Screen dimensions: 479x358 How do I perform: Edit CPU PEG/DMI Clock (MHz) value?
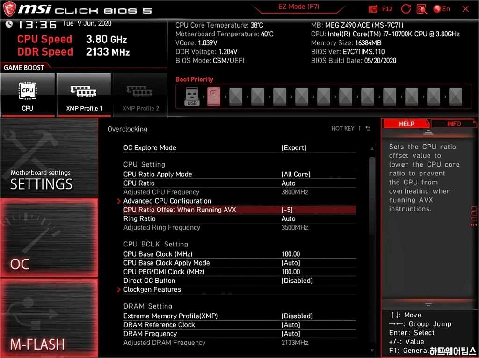pyautogui.click(x=290, y=272)
